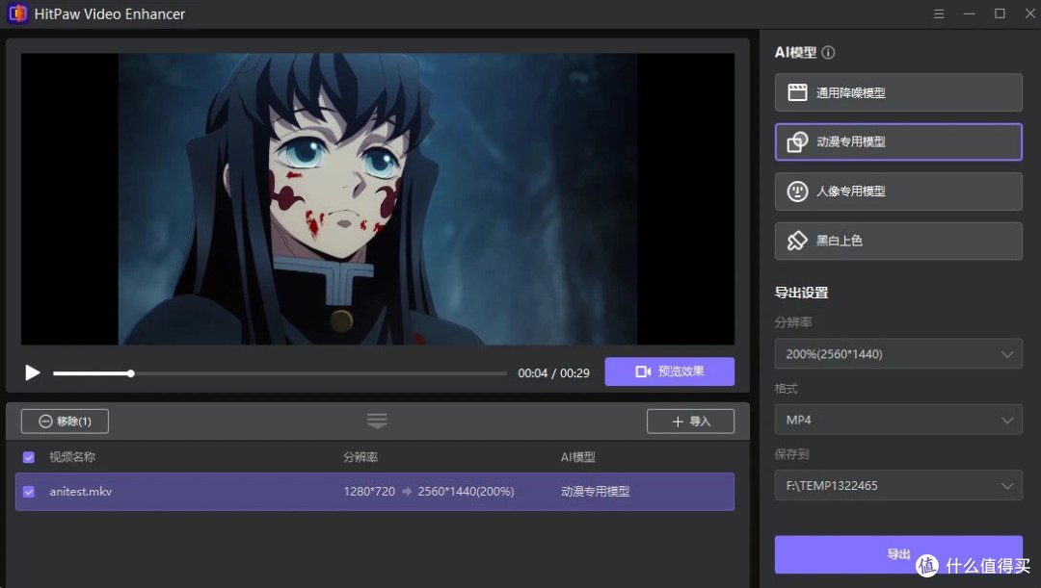The image size is (1041, 588).
Task: Play the video preview
Action: pos(32,372)
